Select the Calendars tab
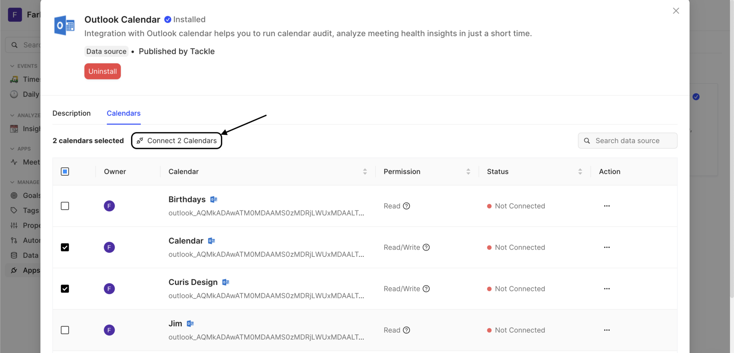 click(x=124, y=113)
